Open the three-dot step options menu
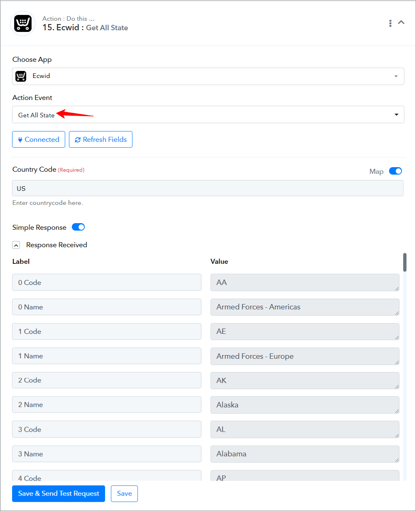This screenshot has width=416, height=511. point(390,23)
